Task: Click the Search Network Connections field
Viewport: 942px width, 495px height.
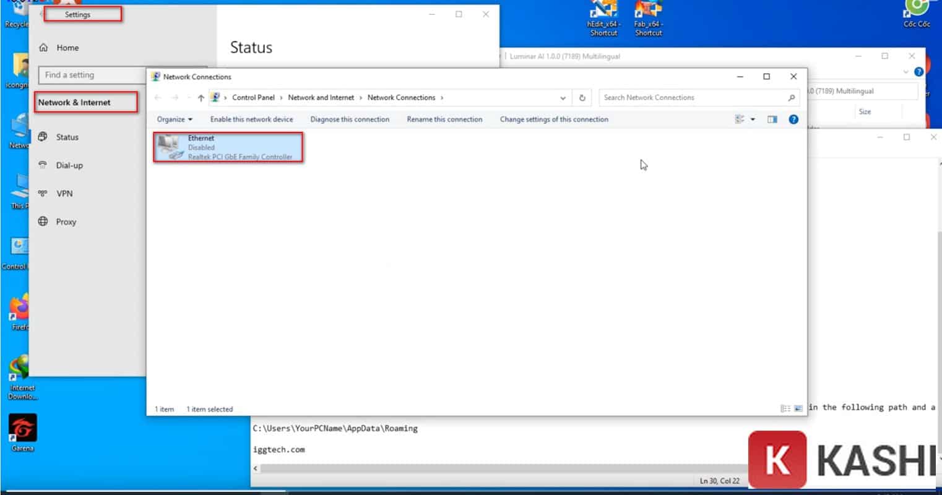Action: pos(693,98)
